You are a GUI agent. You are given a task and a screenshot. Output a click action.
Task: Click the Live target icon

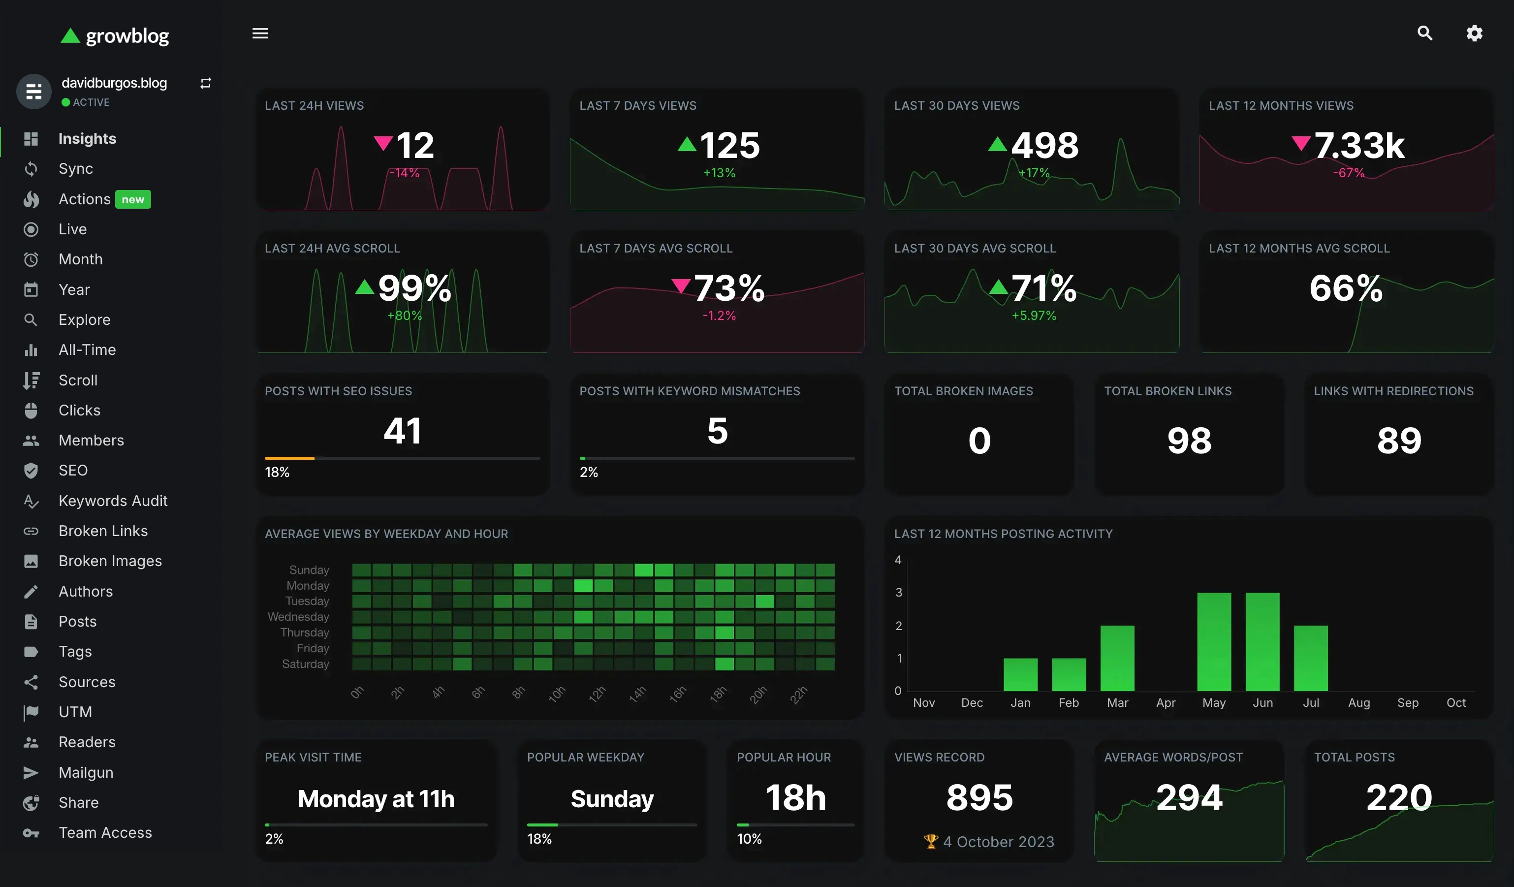[x=31, y=229]
